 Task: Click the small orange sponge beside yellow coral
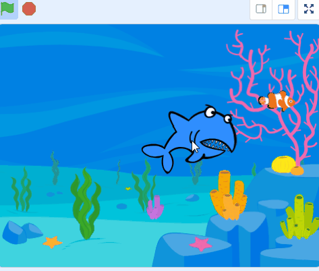[x=297, y=171]
